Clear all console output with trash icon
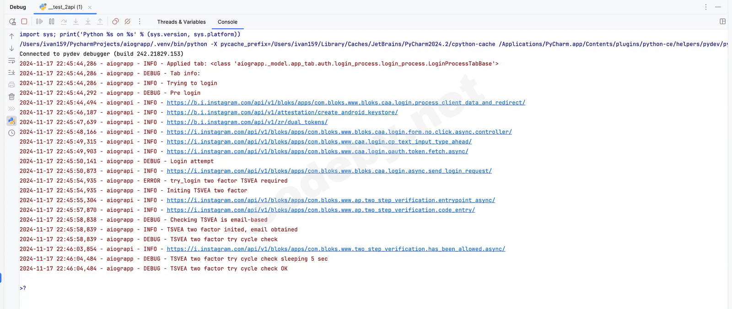 [12, 97]
